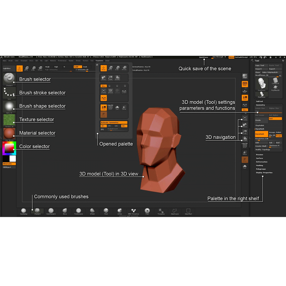Click the Draw mode icon beside LightBox

click(19, 68)
